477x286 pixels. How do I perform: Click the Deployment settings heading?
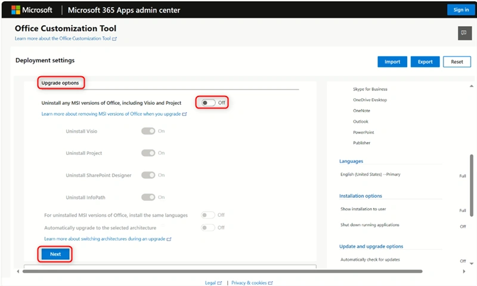(x=45, y=60)
